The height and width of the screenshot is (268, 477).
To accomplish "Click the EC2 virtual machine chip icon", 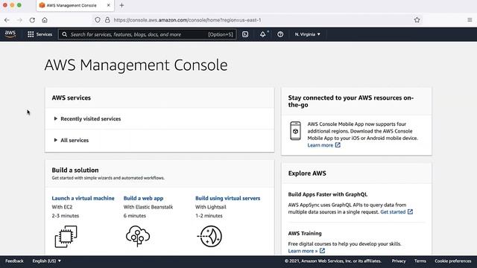I will coord(66,237).
